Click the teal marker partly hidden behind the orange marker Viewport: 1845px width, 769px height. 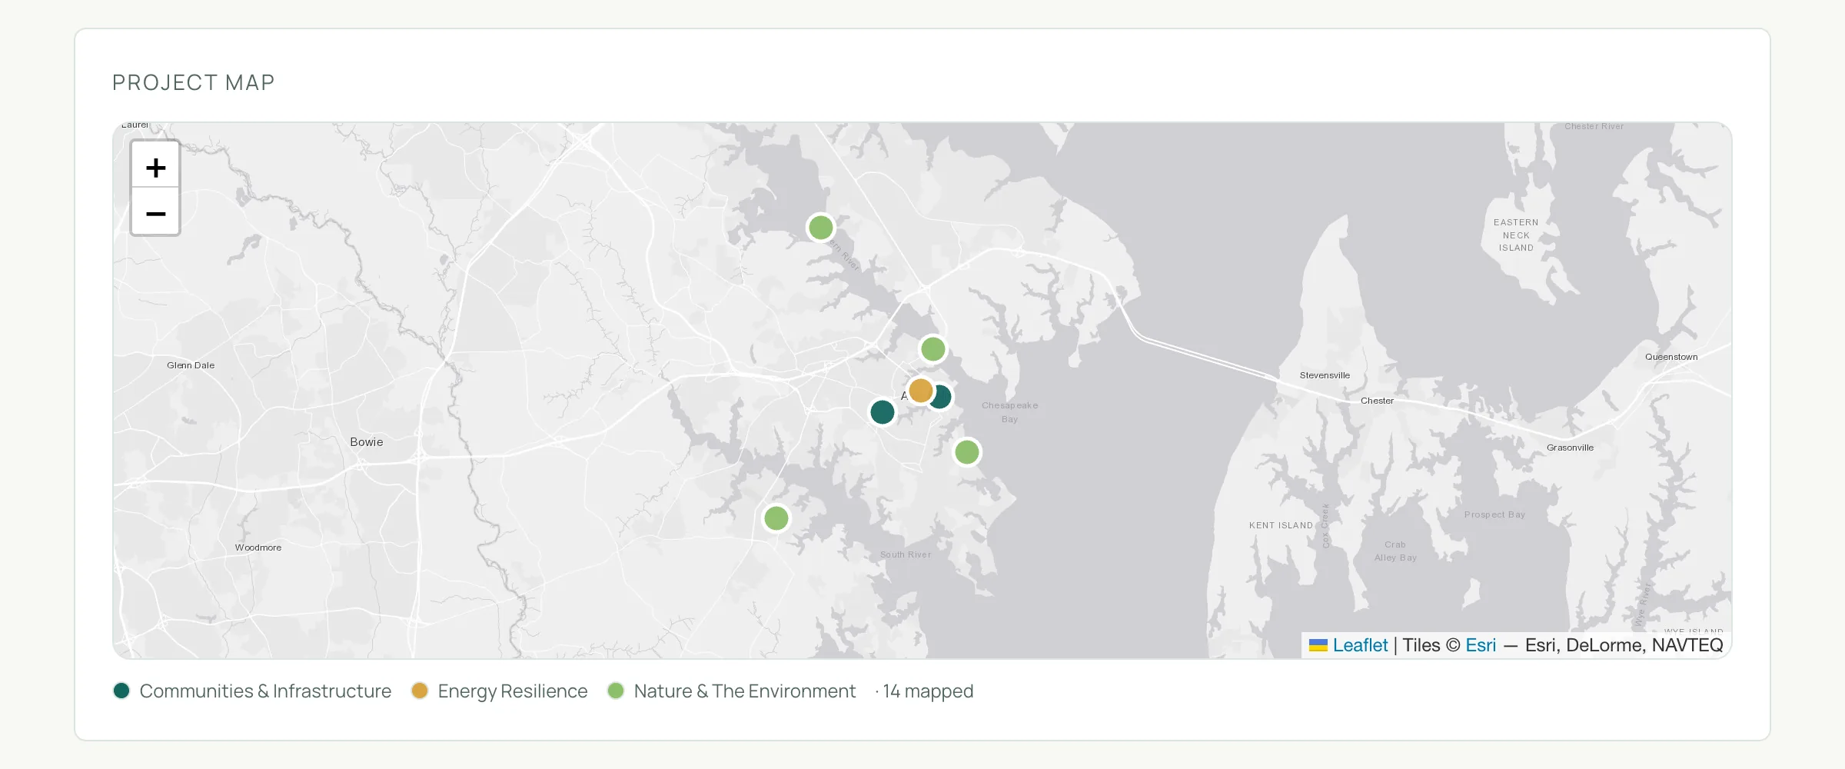point(942,397)
